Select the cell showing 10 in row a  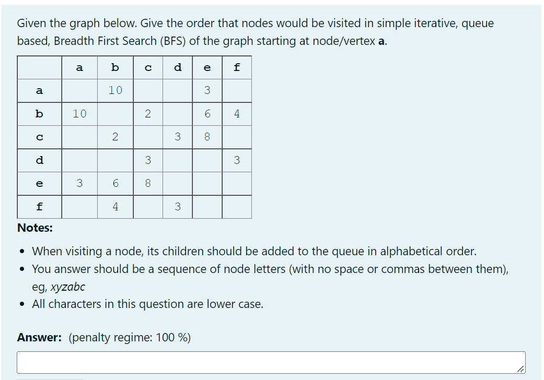[x=115, y=90]
